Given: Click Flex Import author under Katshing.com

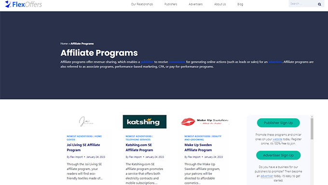Looking at the screenshot, I should click(x=135, y=157).
